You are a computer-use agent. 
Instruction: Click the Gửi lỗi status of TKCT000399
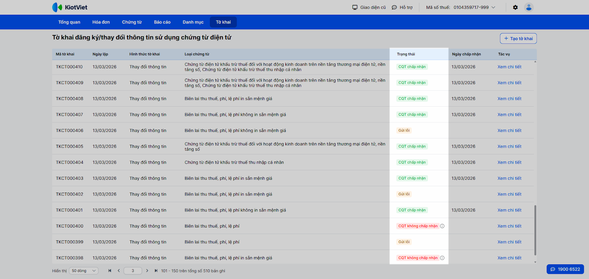pyautogui.click(x=404, y=242)
